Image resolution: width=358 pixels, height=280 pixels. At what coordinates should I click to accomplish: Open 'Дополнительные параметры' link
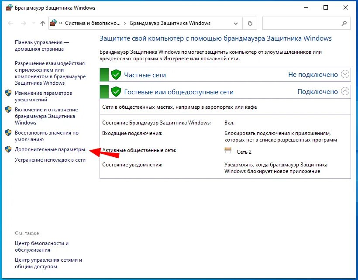[x=50, y=149]
